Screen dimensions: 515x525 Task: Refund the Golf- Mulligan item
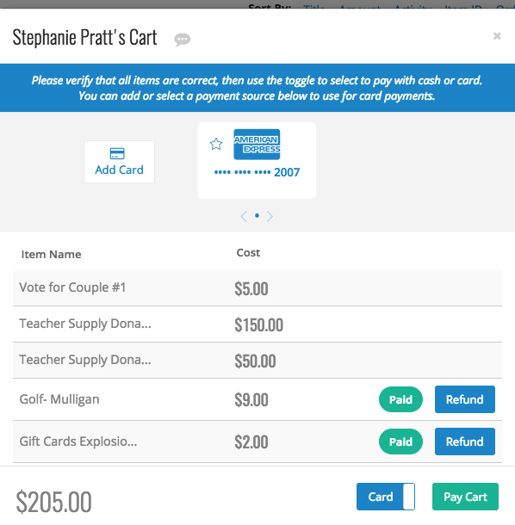pos(465,399)
